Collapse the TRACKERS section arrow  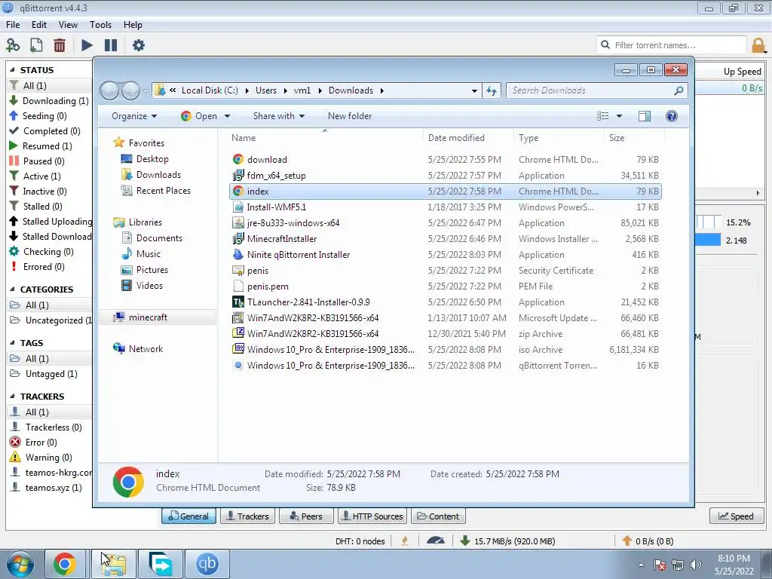click(x=12, y=397)
